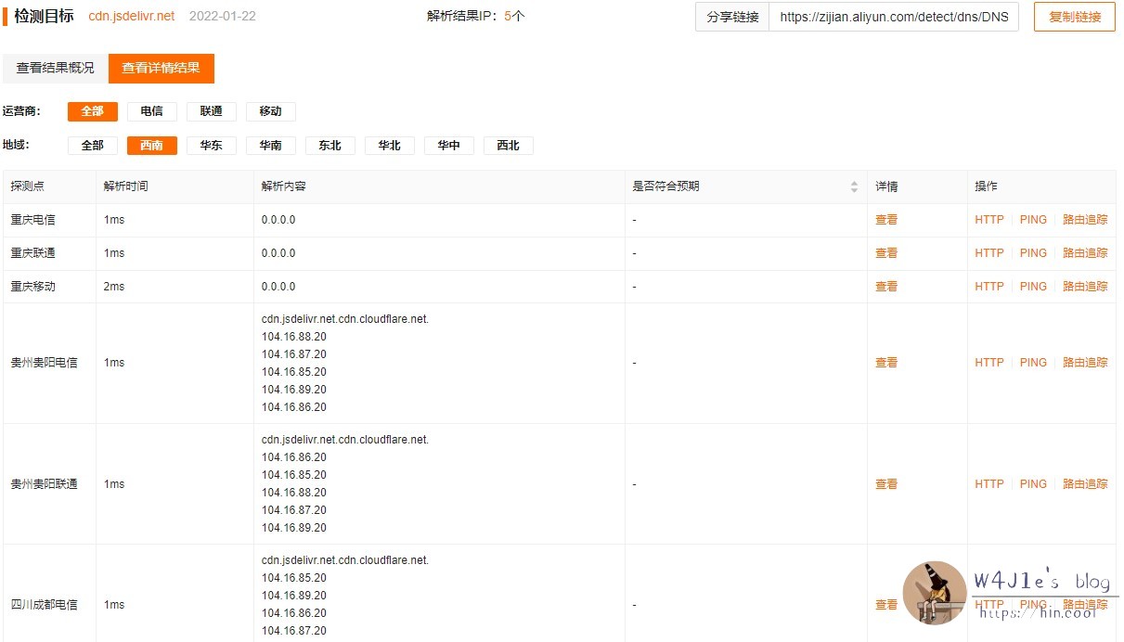Sort by the 是否符合预期 column arrows

(x=854, y=186)
